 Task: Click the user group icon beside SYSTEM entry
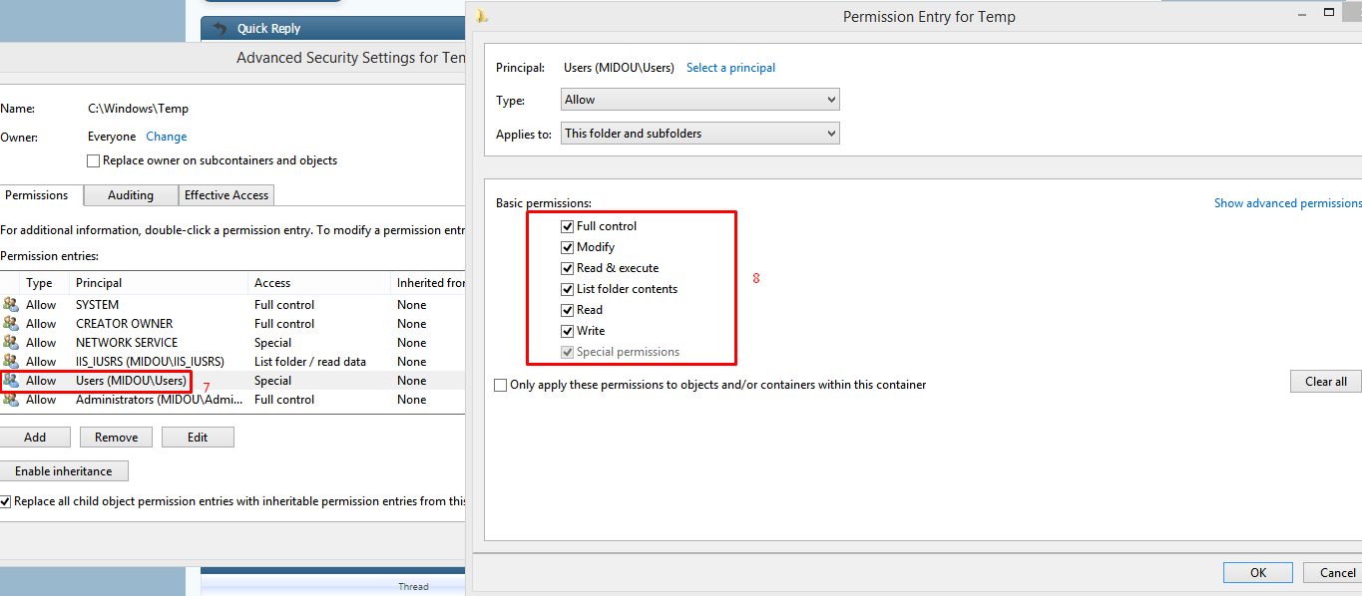tap(11, 305)
